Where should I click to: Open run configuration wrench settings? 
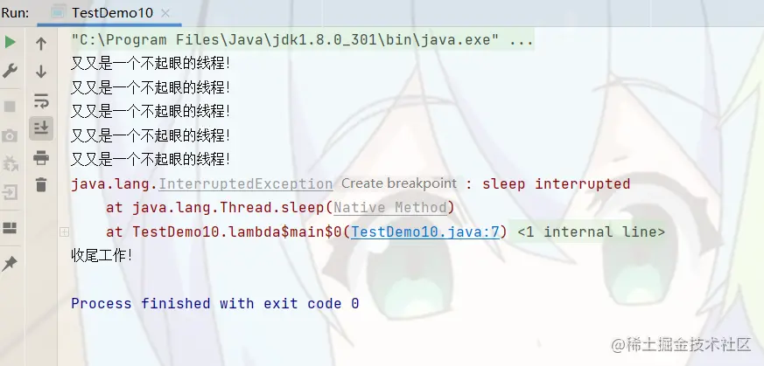[10, 71]
